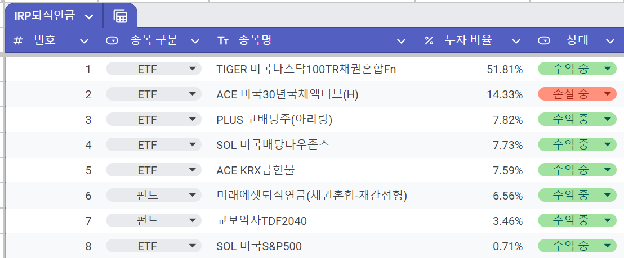Click the dropdown type icon beside 종목 구분

click(x=113, y=40)
